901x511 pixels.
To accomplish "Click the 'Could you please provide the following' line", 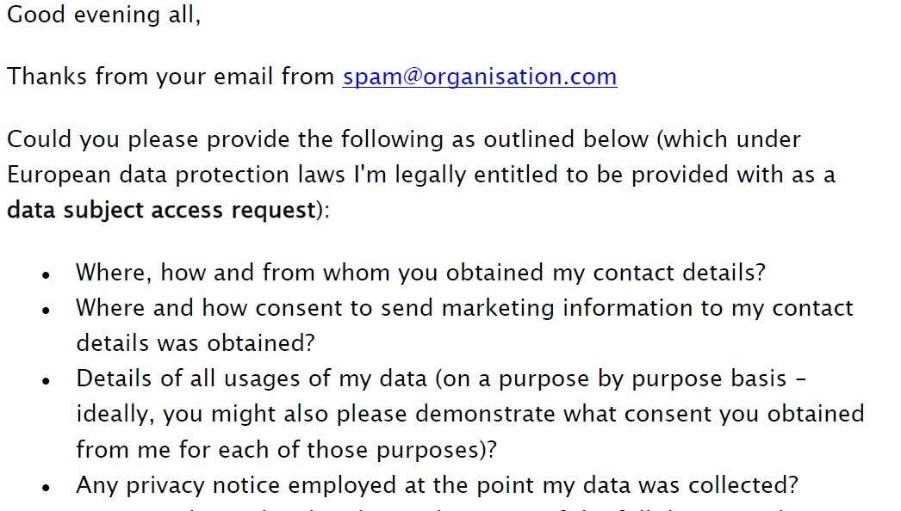I will (x=403, y=140).
